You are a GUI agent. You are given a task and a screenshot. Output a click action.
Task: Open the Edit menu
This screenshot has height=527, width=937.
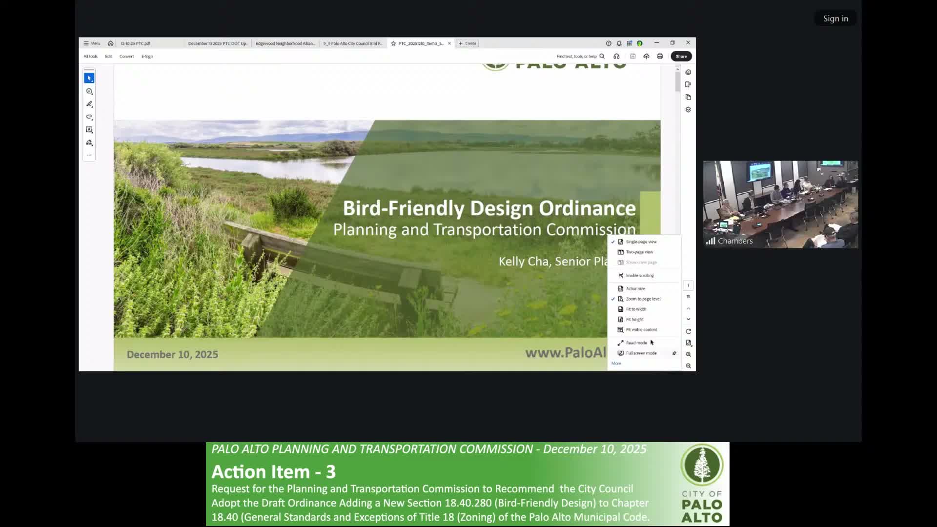pyautogui.click(x=108, y=56)
